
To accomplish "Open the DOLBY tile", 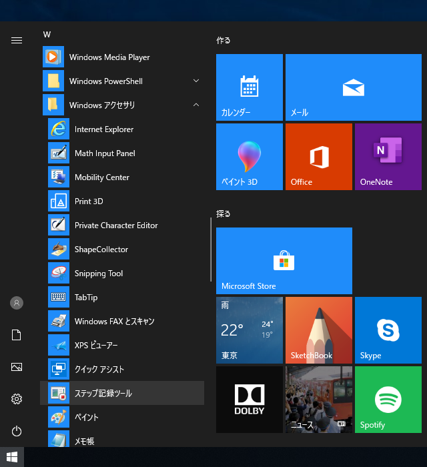I will 250,400.
